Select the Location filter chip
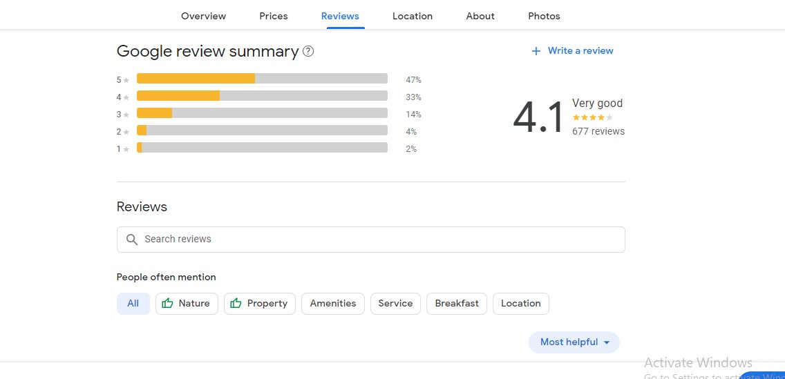 click(x=520, y=303)
